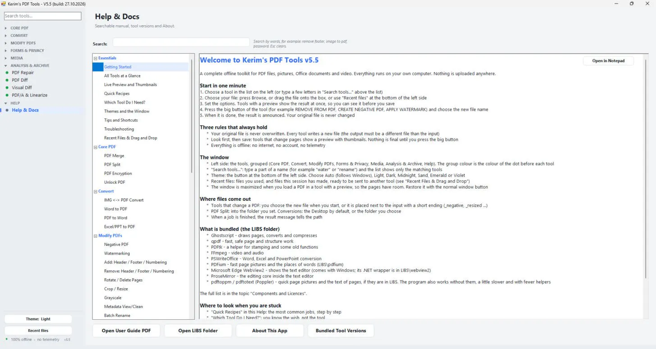The image size is (656, 349).
Task: Open Live Preview and Thumbnails topic
Action: coord(130,85)
